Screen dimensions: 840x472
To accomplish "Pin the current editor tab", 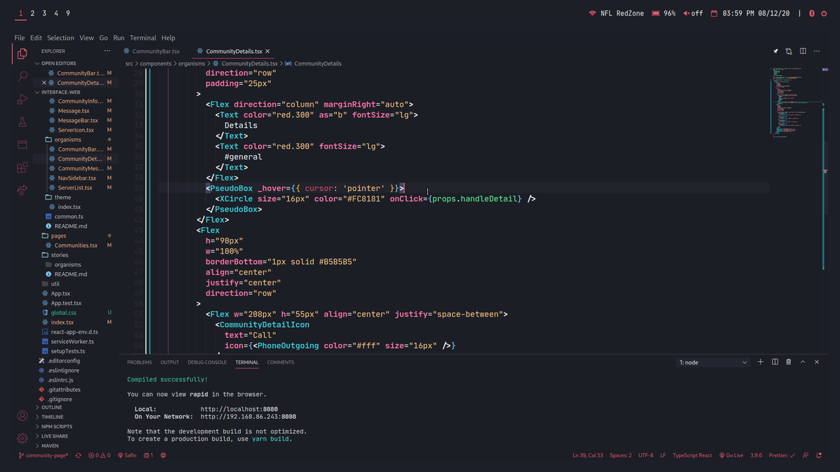I will tap(775, 51).
